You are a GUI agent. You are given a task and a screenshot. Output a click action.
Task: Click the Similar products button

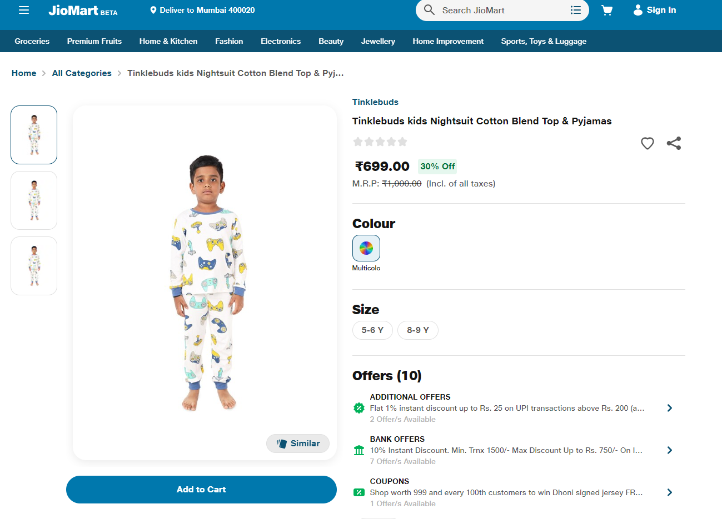[x=298, y=444]
